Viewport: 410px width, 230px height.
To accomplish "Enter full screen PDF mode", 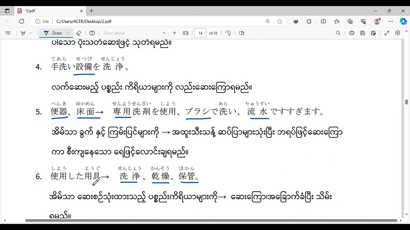I will pos(387,33).
